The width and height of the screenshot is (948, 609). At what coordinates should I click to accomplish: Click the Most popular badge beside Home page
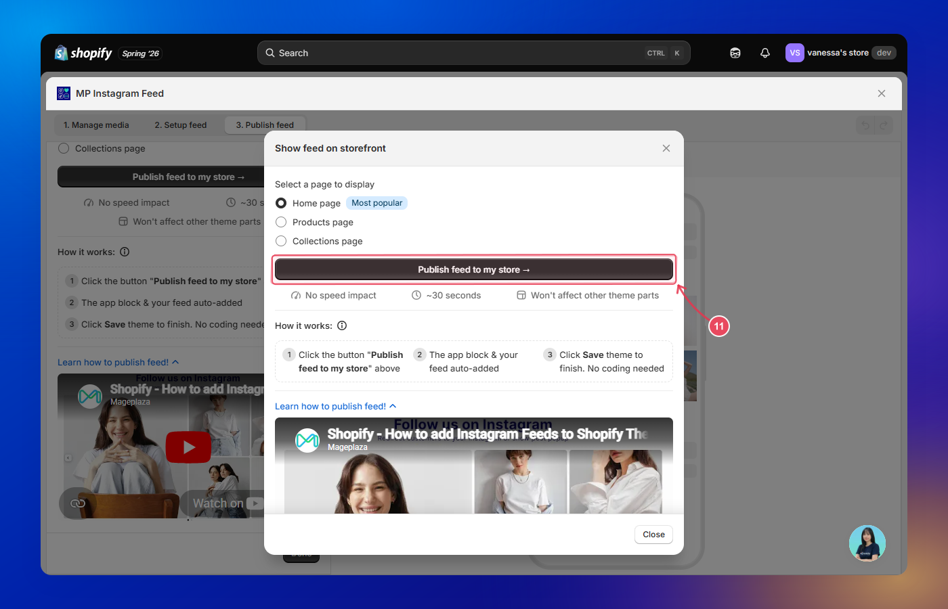[377, 203]
